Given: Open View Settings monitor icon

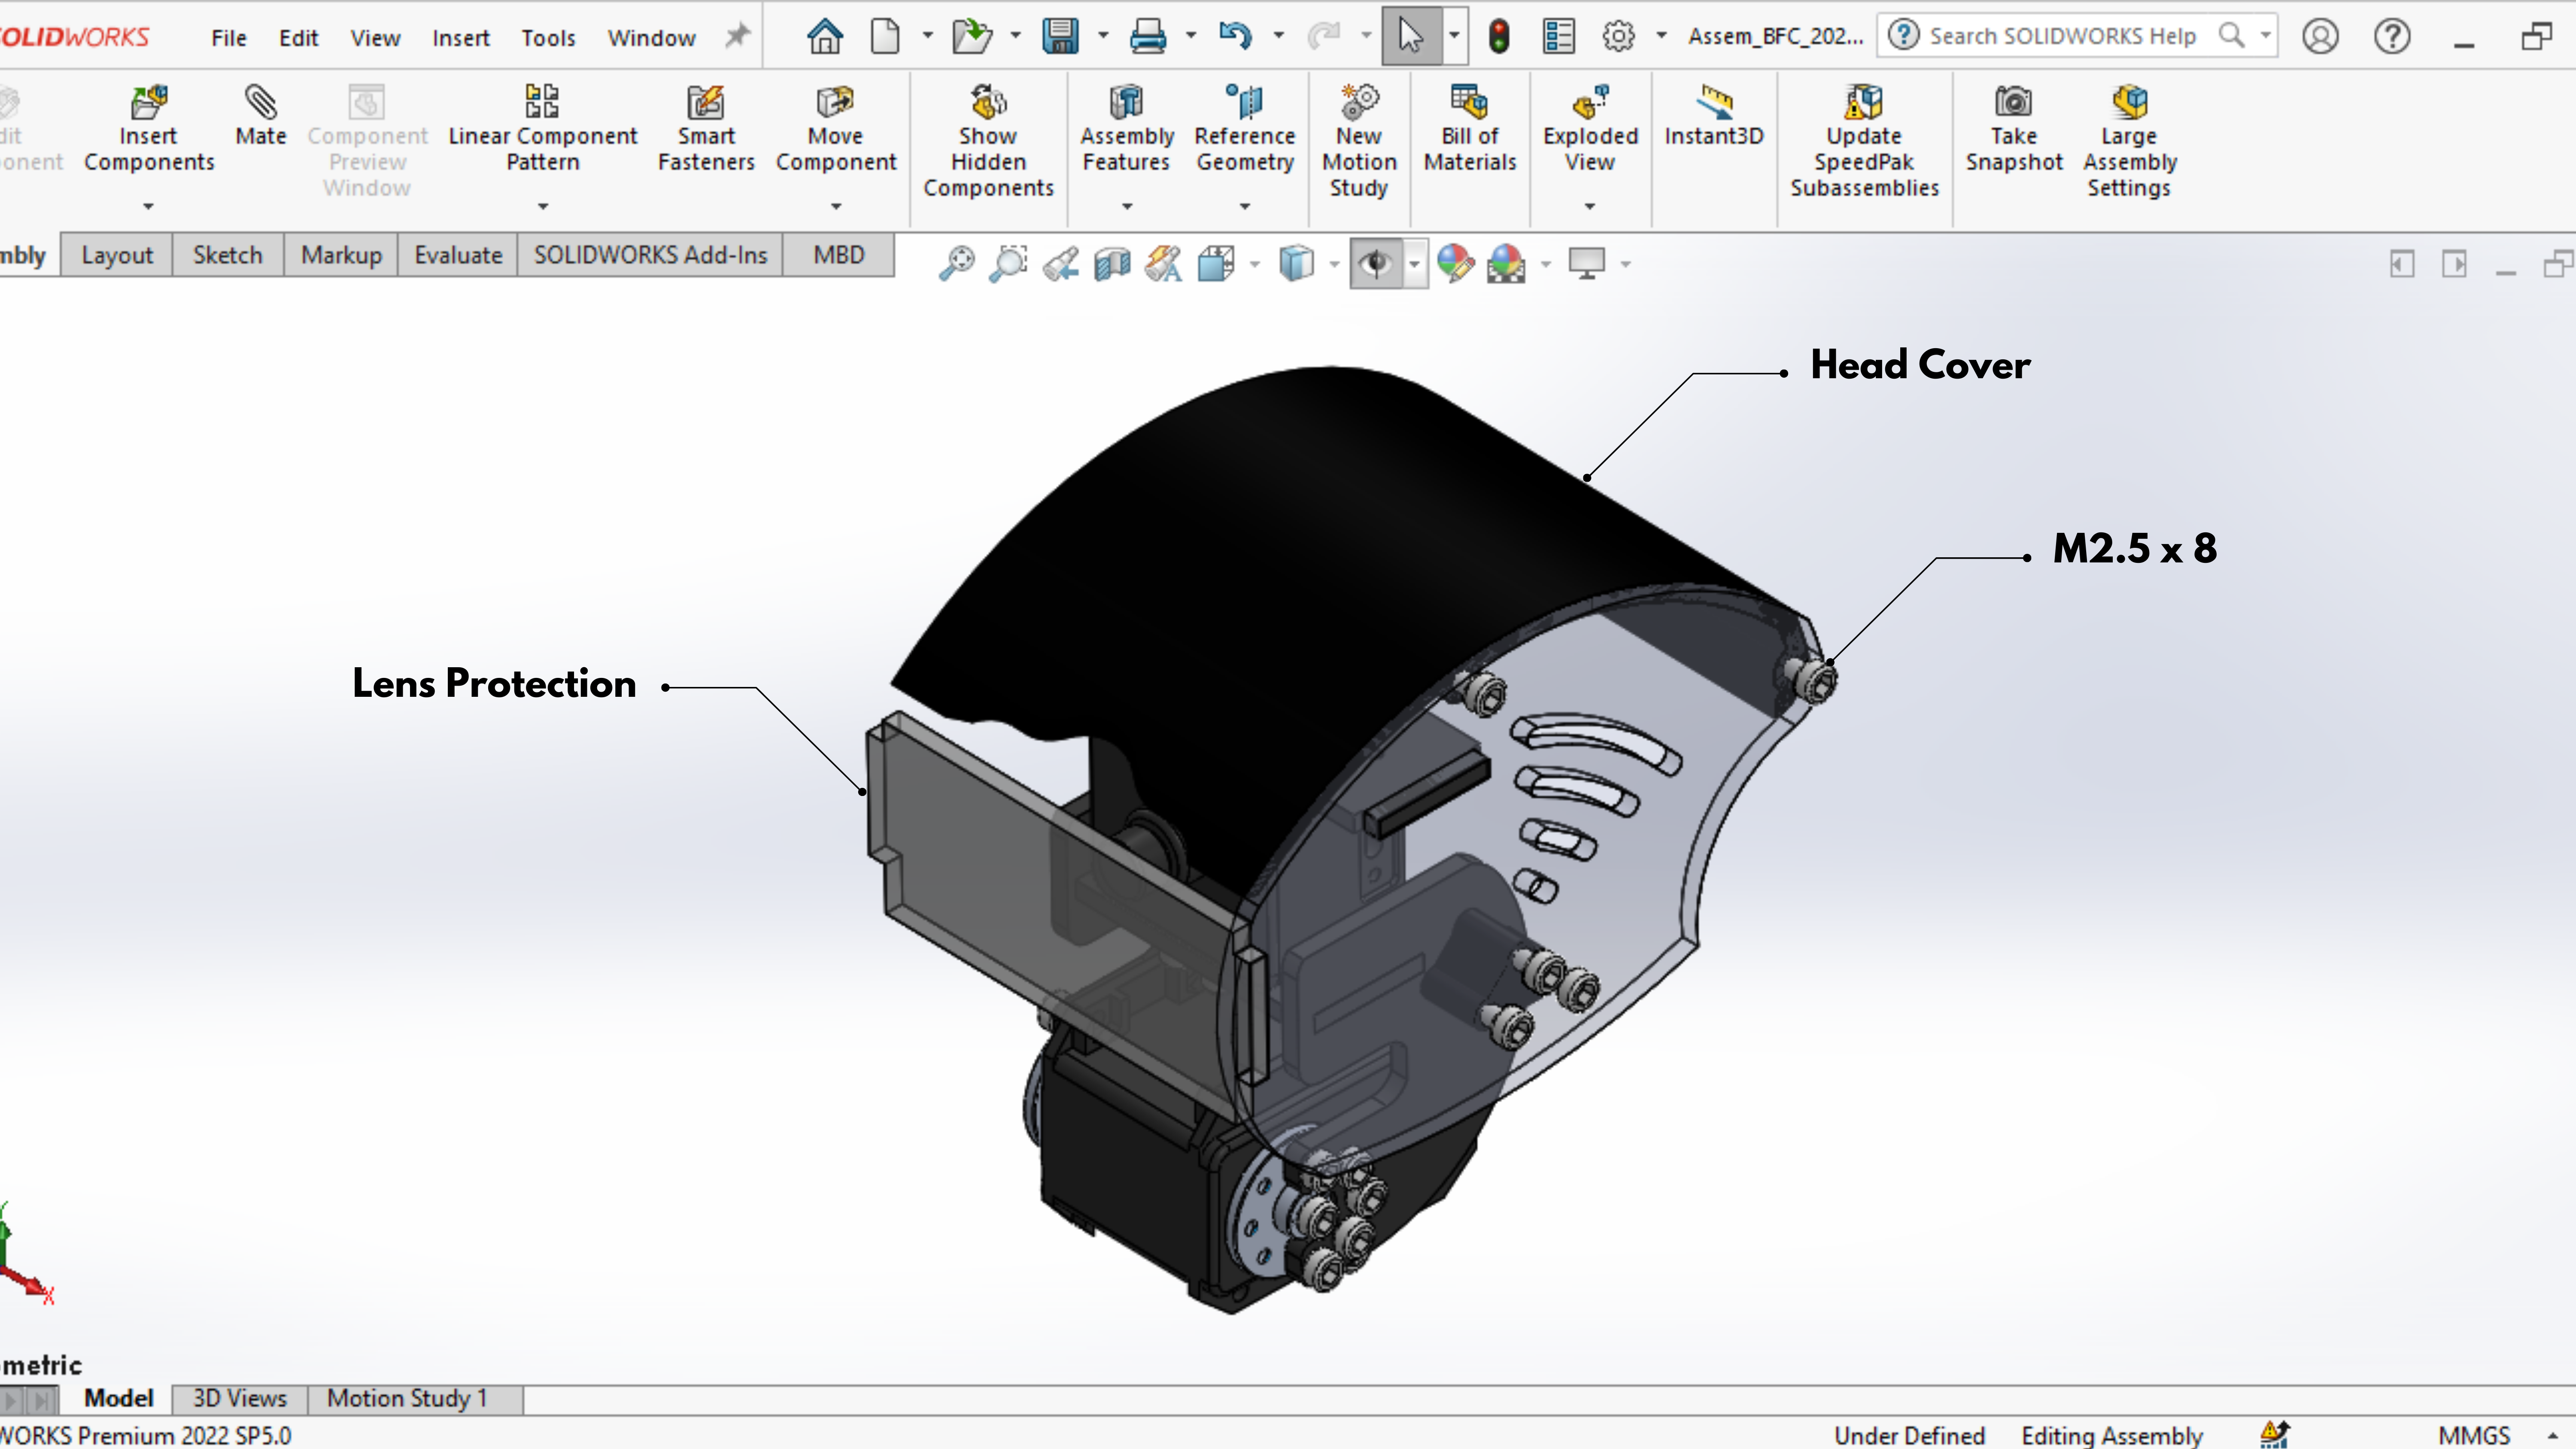Looking at the screenshot, I should coord(1586,264).
